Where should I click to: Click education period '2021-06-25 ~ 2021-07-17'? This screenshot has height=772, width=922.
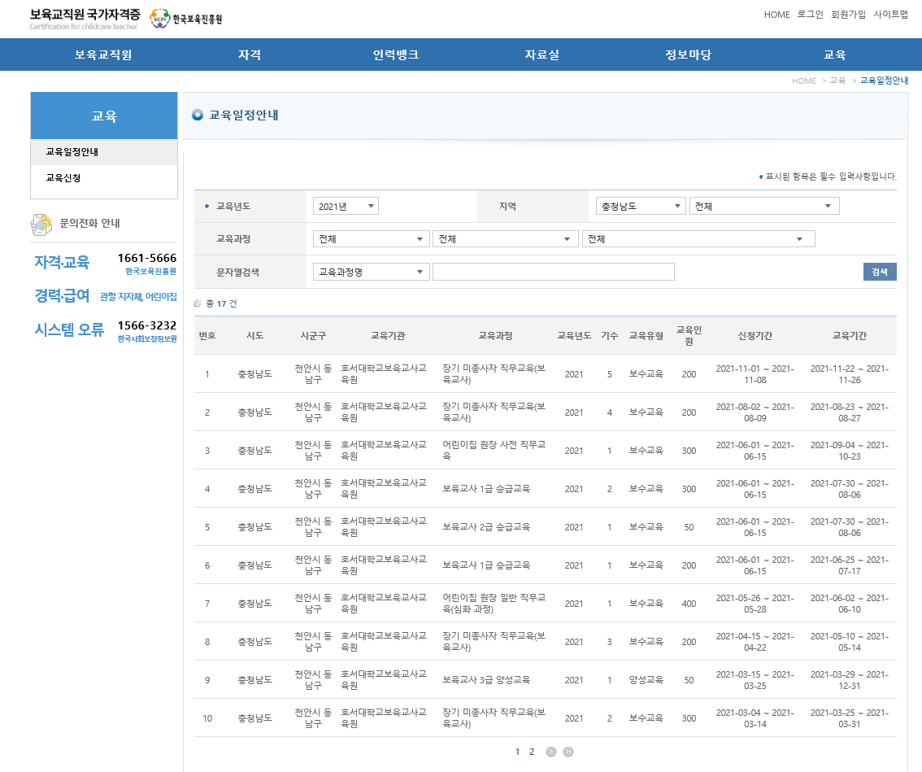849,565
